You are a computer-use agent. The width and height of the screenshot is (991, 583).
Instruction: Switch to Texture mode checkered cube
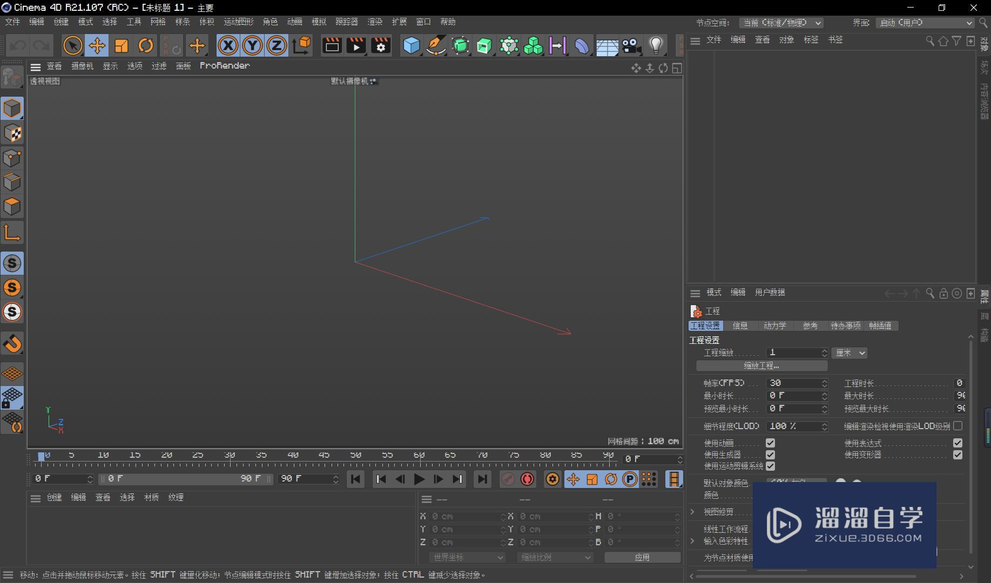tap(12, 133)
